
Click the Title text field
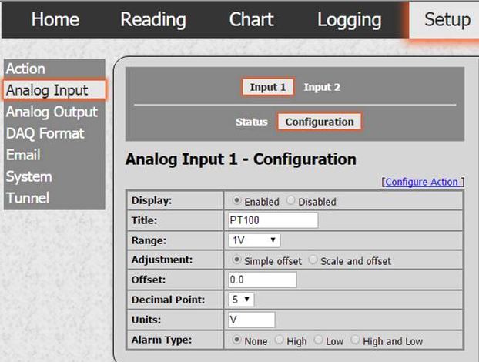point(273,220)
